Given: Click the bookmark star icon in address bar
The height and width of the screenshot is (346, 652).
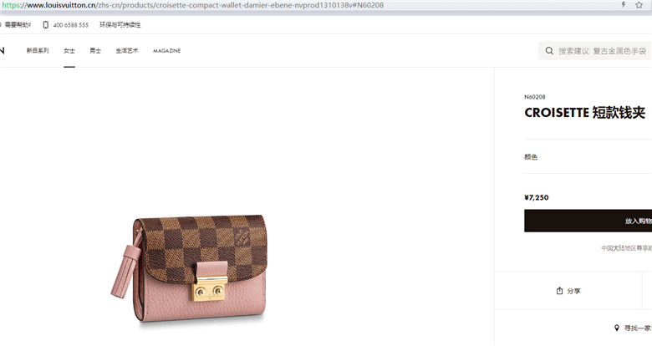Looking at the screenshot, I should point(639,5).
